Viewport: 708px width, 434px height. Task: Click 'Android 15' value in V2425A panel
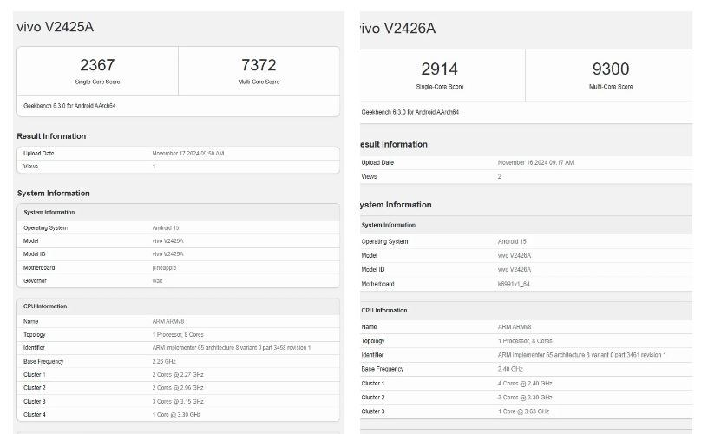(166, 228)
